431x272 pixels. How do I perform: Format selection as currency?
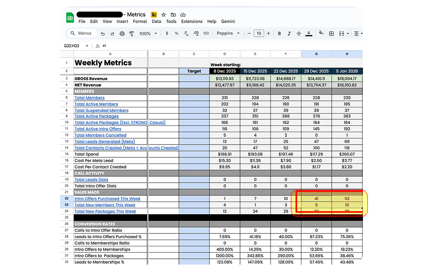click(166, 33)
